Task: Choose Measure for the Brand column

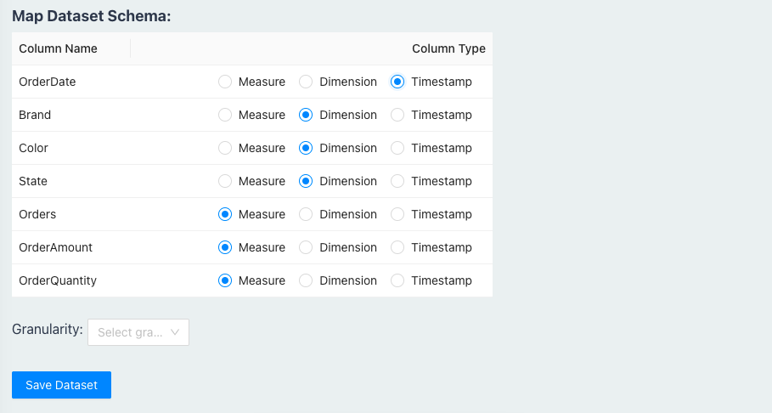Action: pos(225,115)
